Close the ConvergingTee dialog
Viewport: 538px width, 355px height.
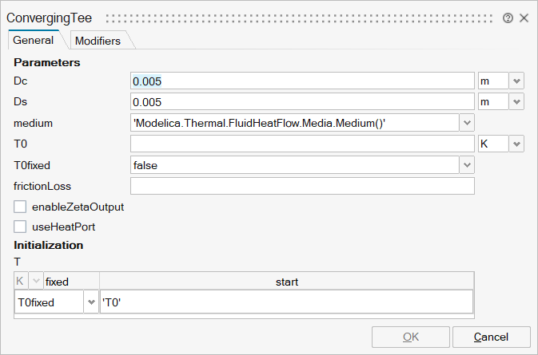(524, 18)
